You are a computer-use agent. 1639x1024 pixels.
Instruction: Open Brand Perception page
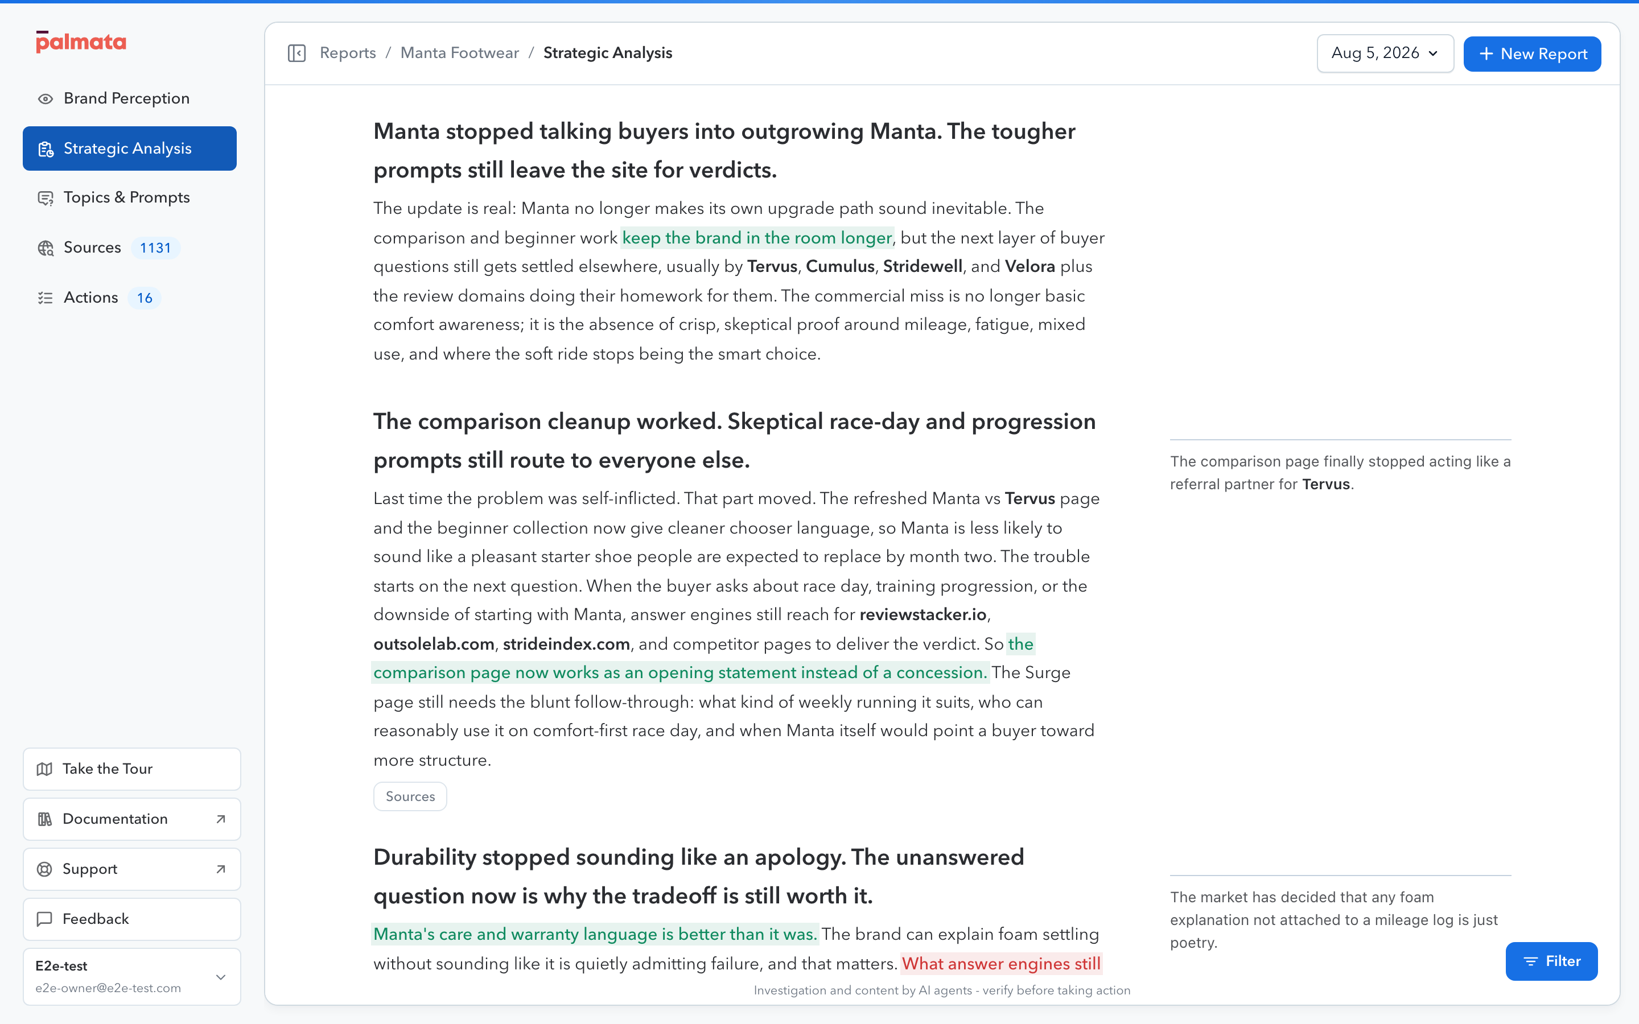point(129,99)
